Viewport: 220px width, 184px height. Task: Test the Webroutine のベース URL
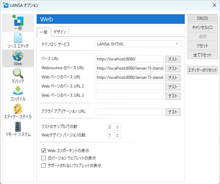point(173,69)
